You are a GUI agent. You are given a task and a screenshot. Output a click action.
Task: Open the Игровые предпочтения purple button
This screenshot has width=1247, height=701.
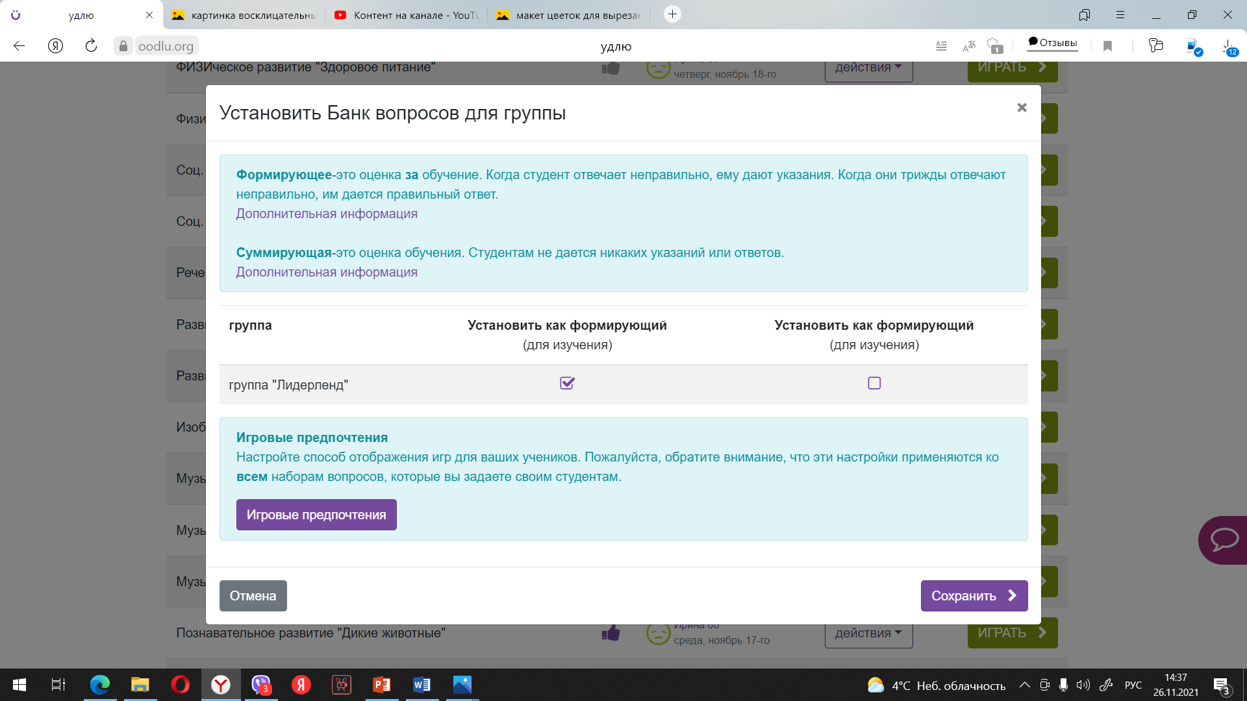click(x=316, y=515)
